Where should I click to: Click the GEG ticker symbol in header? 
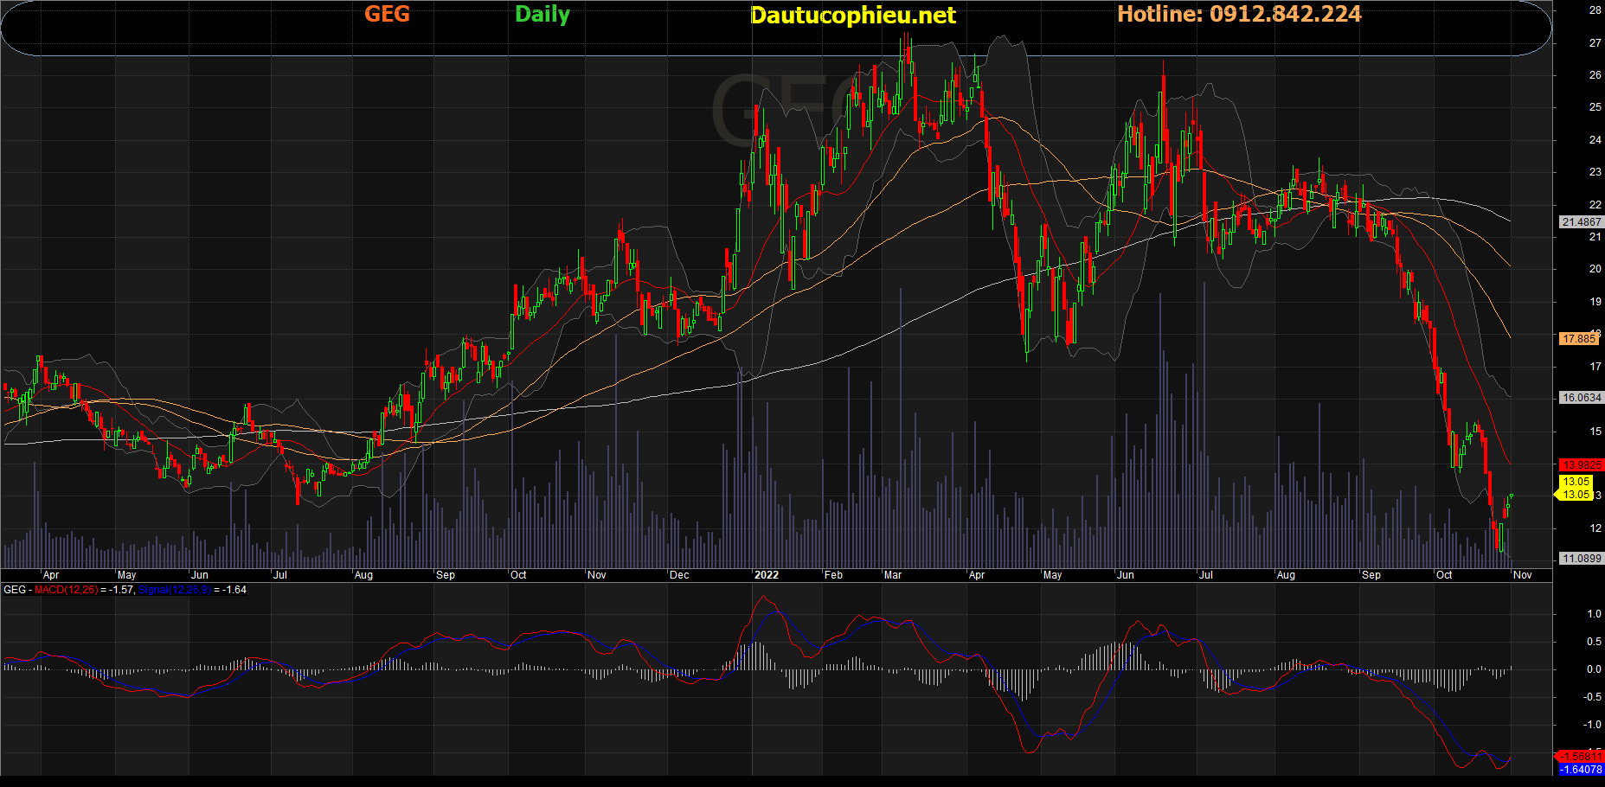(387, 15)
